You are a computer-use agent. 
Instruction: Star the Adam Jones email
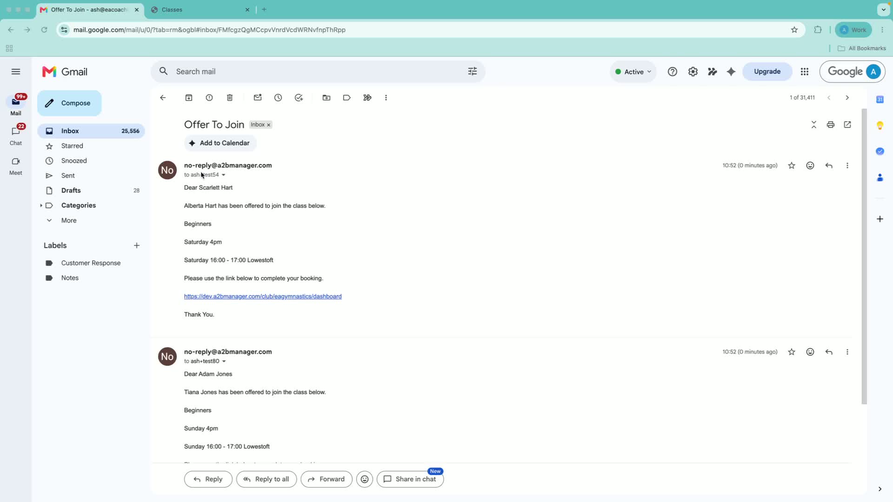click(x=792, y=352)
